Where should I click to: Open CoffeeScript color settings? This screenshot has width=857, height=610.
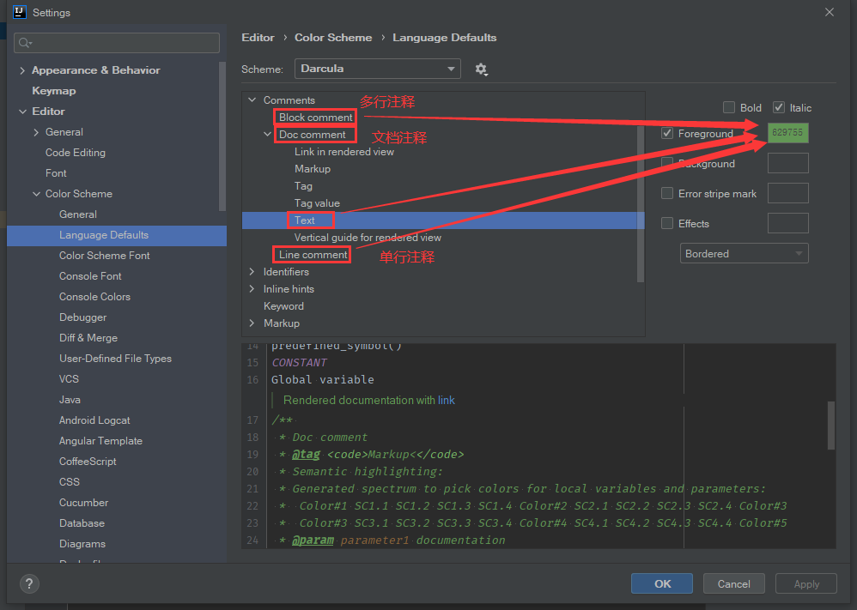(88, 462)
